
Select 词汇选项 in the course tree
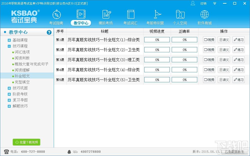pos(22,52)
